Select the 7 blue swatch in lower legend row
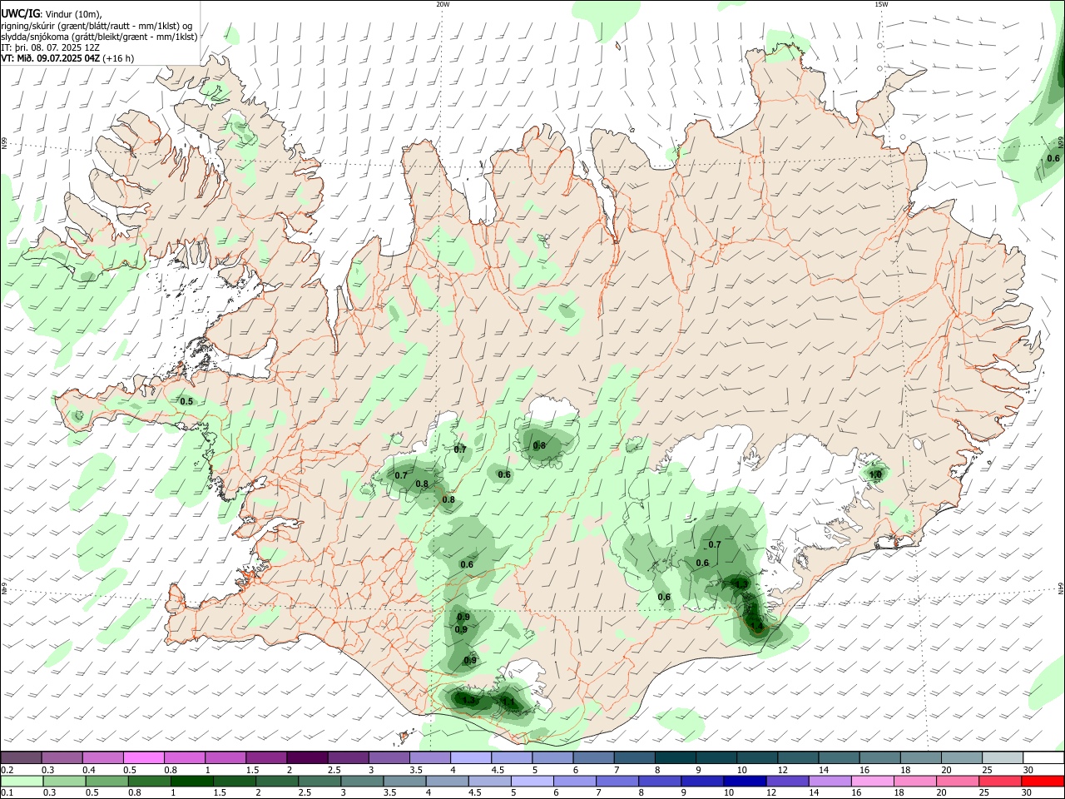 (617, 782)
